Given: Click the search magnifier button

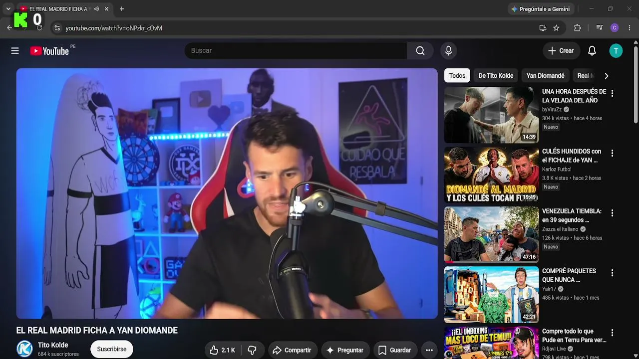Looking at the screenshot, I should pos(420,50).
